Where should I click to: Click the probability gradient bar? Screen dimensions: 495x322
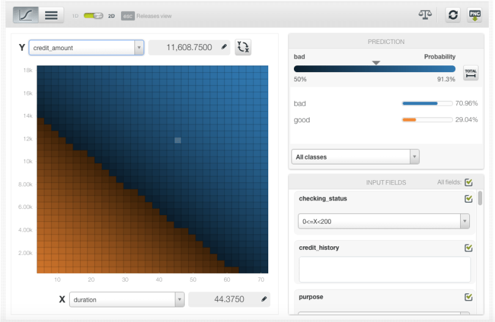tap(374, 69)
